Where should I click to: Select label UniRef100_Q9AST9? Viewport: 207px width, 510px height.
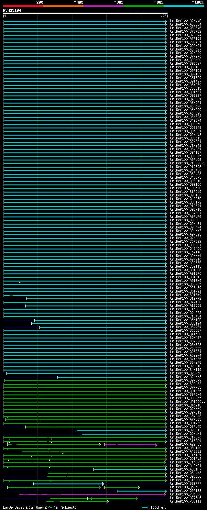click(x=186, y=412)
